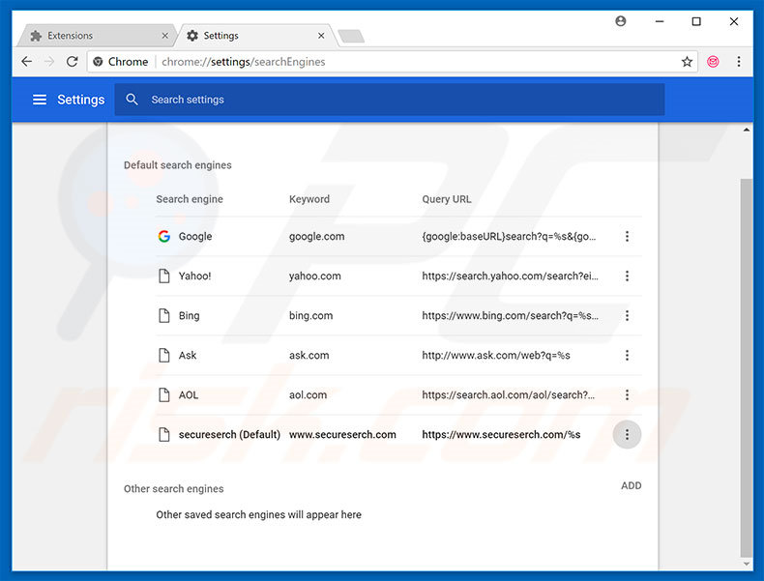Go back with the browser back arrow
Viewport: 764px width, 581px height.
click(x=27, y=61)
